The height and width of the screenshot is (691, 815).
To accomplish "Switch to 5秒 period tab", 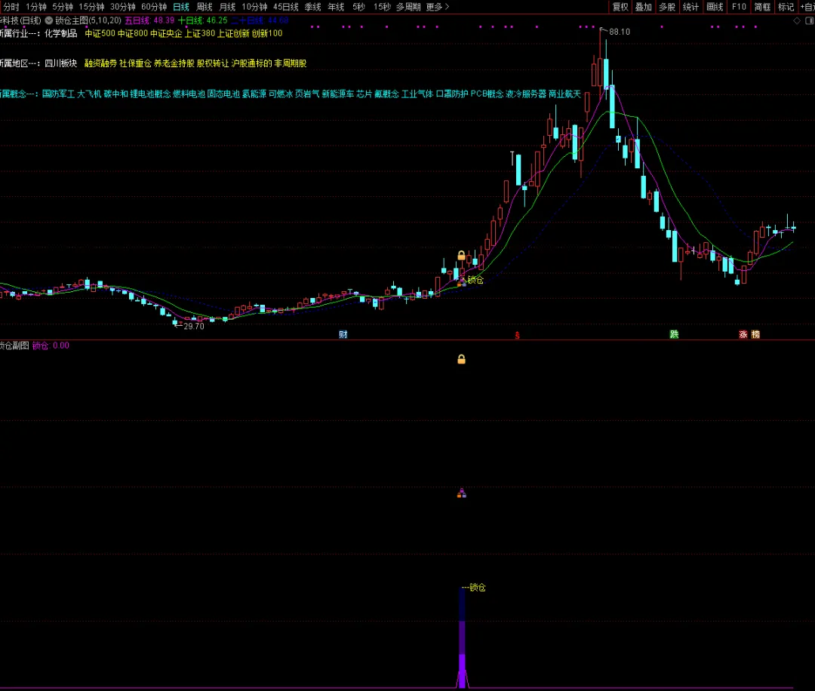I will 358,7.
